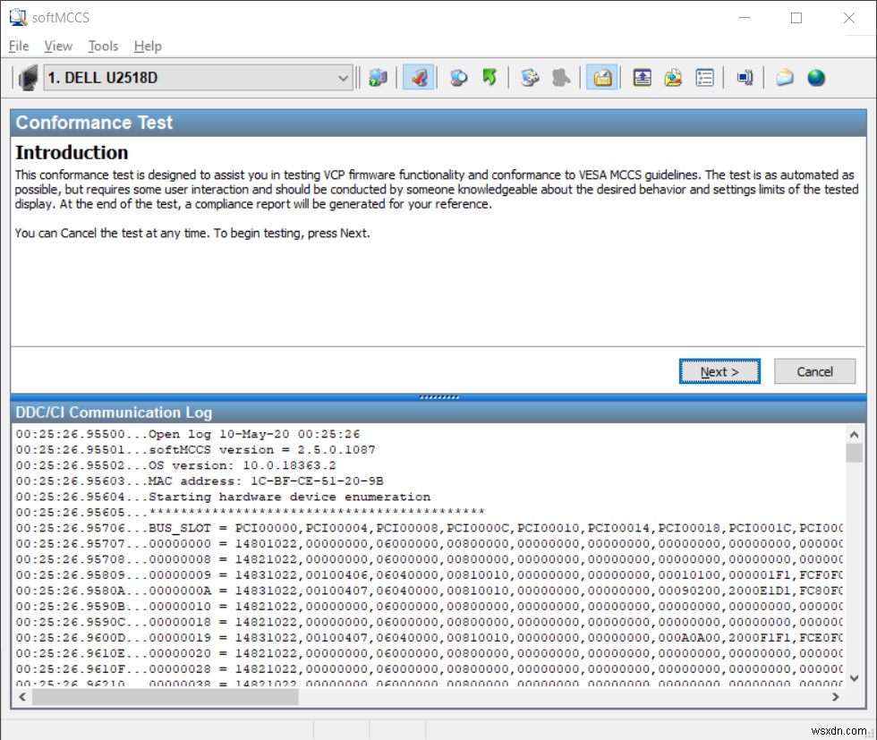Click the 'Open log 10-May-20' log line
The image size is (877, 740).
pyautogui.click(x=188, y=434)
